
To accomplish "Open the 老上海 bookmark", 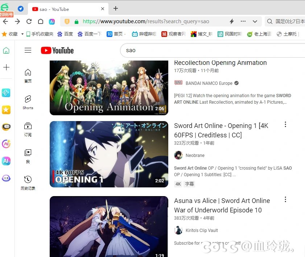I will click(259, 34).
